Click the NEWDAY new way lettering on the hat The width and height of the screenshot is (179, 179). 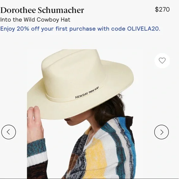[87, 93]
